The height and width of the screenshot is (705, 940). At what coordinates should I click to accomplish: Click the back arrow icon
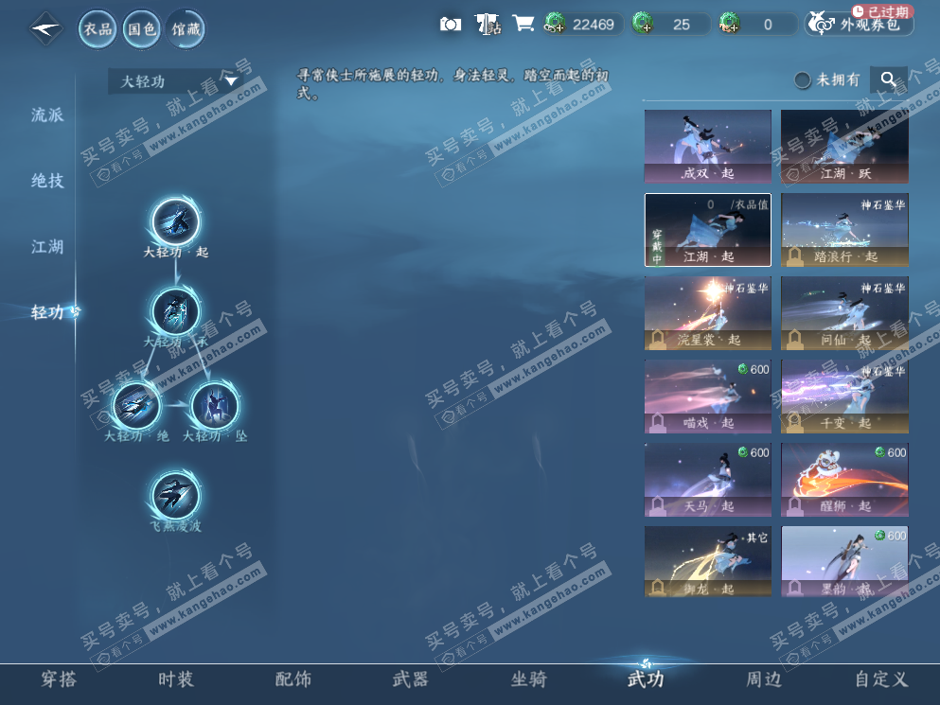pyautogui.click(x=46, y=28)
